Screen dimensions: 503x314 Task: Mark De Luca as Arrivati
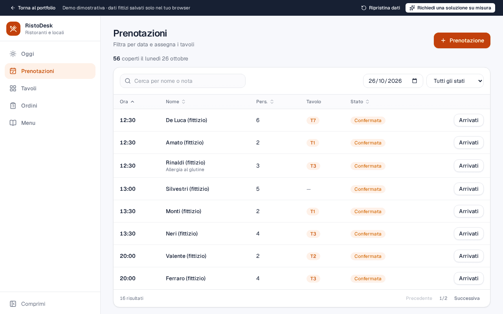[469, 120]
